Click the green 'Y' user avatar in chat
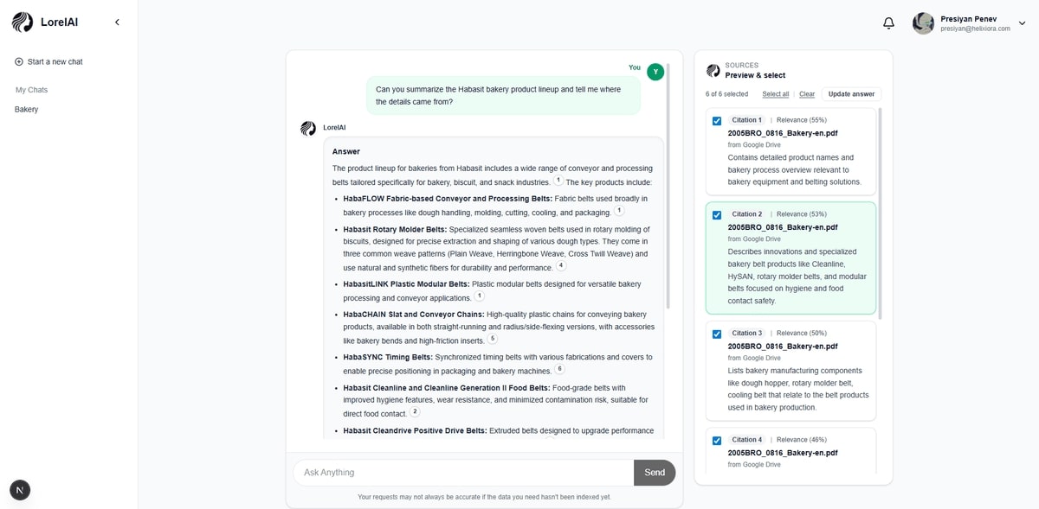This screenshot has height=509, width=1039. tap(655, 72)
